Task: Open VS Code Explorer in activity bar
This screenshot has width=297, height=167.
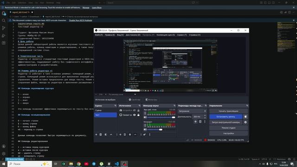Action: [4, 13]
